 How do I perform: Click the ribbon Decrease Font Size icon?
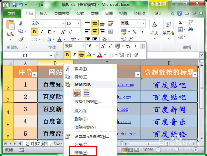pos(70,32)
